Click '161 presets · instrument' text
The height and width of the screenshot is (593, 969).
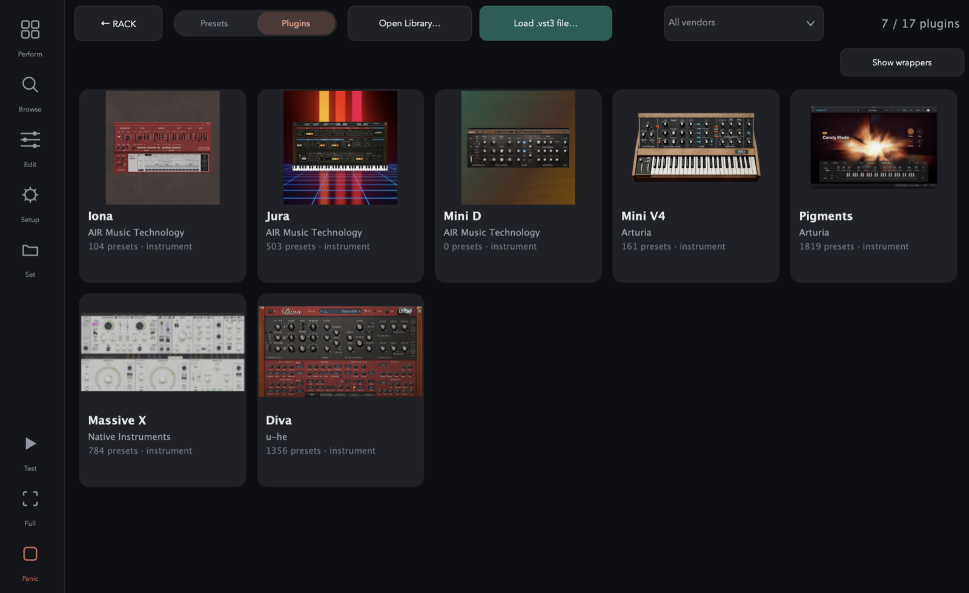point(673,247)
